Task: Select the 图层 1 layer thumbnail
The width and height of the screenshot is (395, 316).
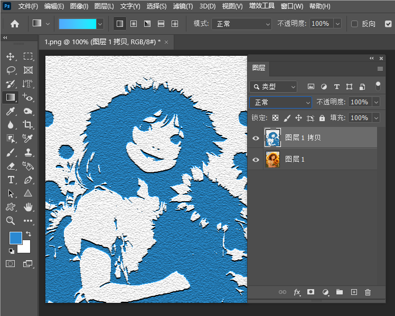Action: [272, 159]
